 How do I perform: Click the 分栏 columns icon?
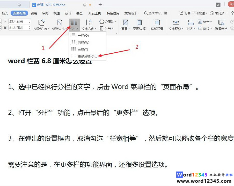[x=74, y=22]
